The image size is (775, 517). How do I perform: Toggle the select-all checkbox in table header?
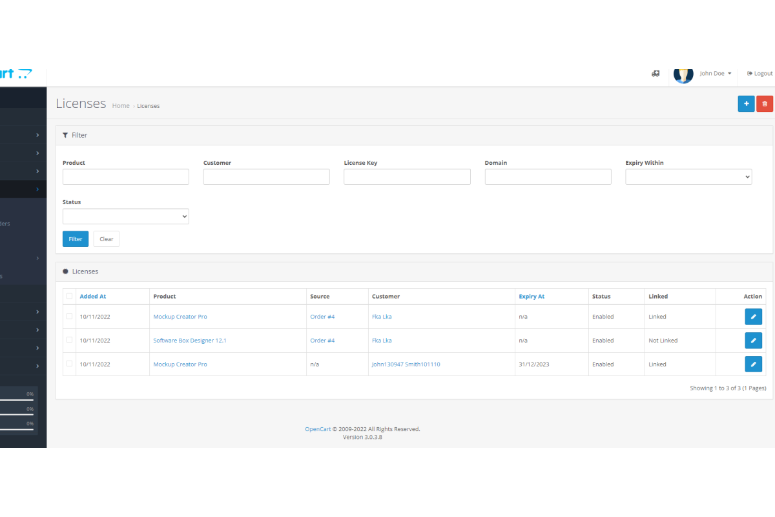[x=69, y=296]
